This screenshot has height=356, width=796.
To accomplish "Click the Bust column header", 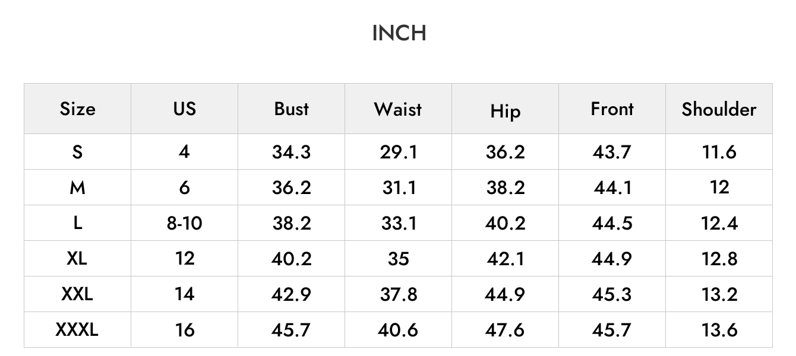I will pos(291,109).
